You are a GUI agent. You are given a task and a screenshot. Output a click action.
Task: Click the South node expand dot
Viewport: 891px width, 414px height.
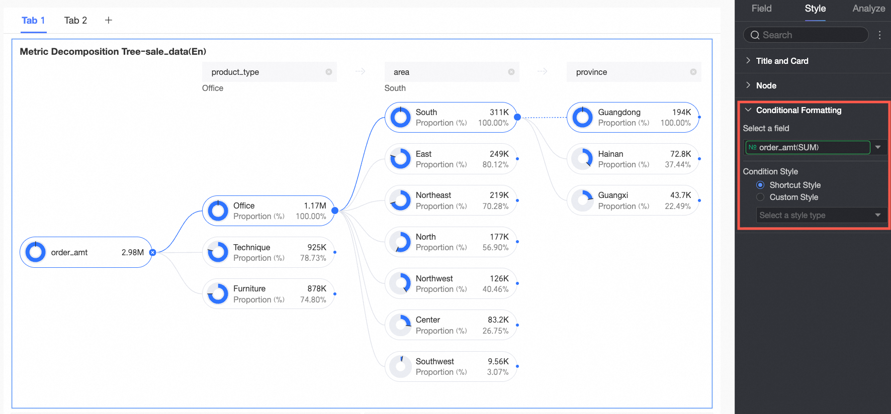pos(517,117)
